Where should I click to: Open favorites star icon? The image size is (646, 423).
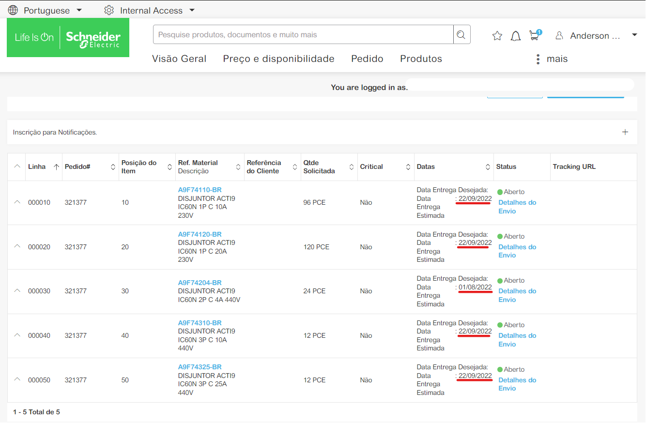coord(497,36)
